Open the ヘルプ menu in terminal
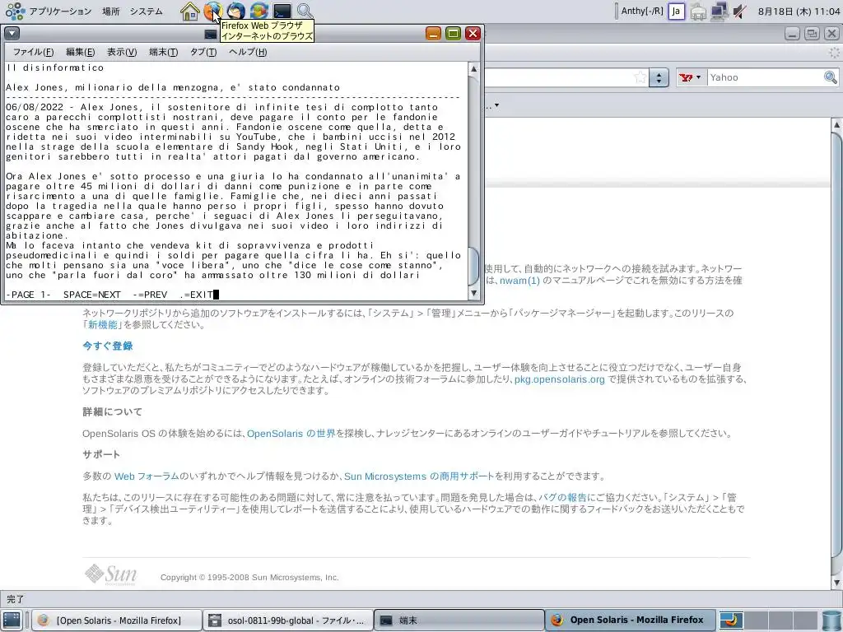843x632 pixels. pyautogui.click(x=247, y=52)
